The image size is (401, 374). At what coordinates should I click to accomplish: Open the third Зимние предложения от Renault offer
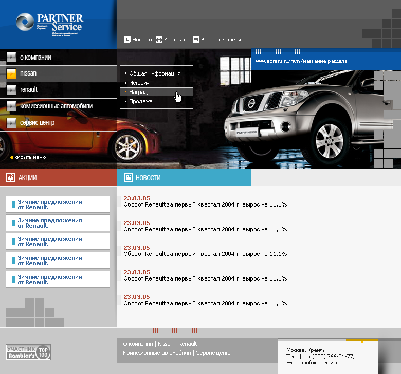point(58,241)
